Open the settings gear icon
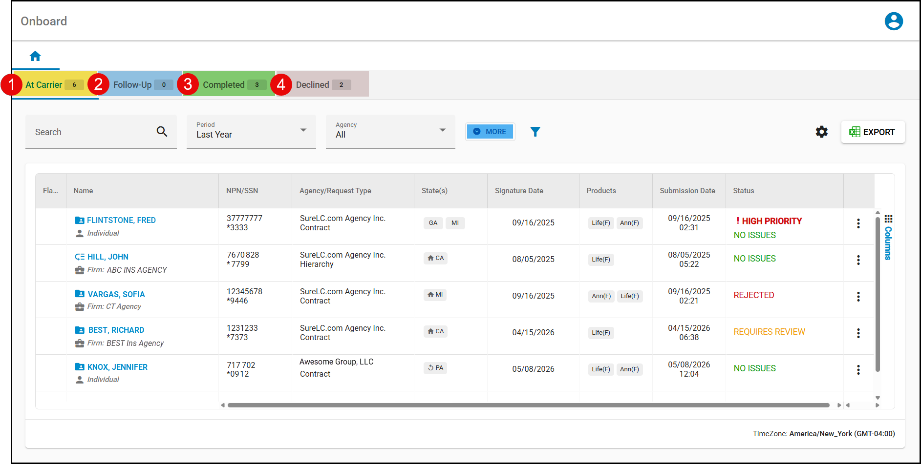The height and width of the screenshot is (464, 921). pyautogui.click(x=822, y=132)
